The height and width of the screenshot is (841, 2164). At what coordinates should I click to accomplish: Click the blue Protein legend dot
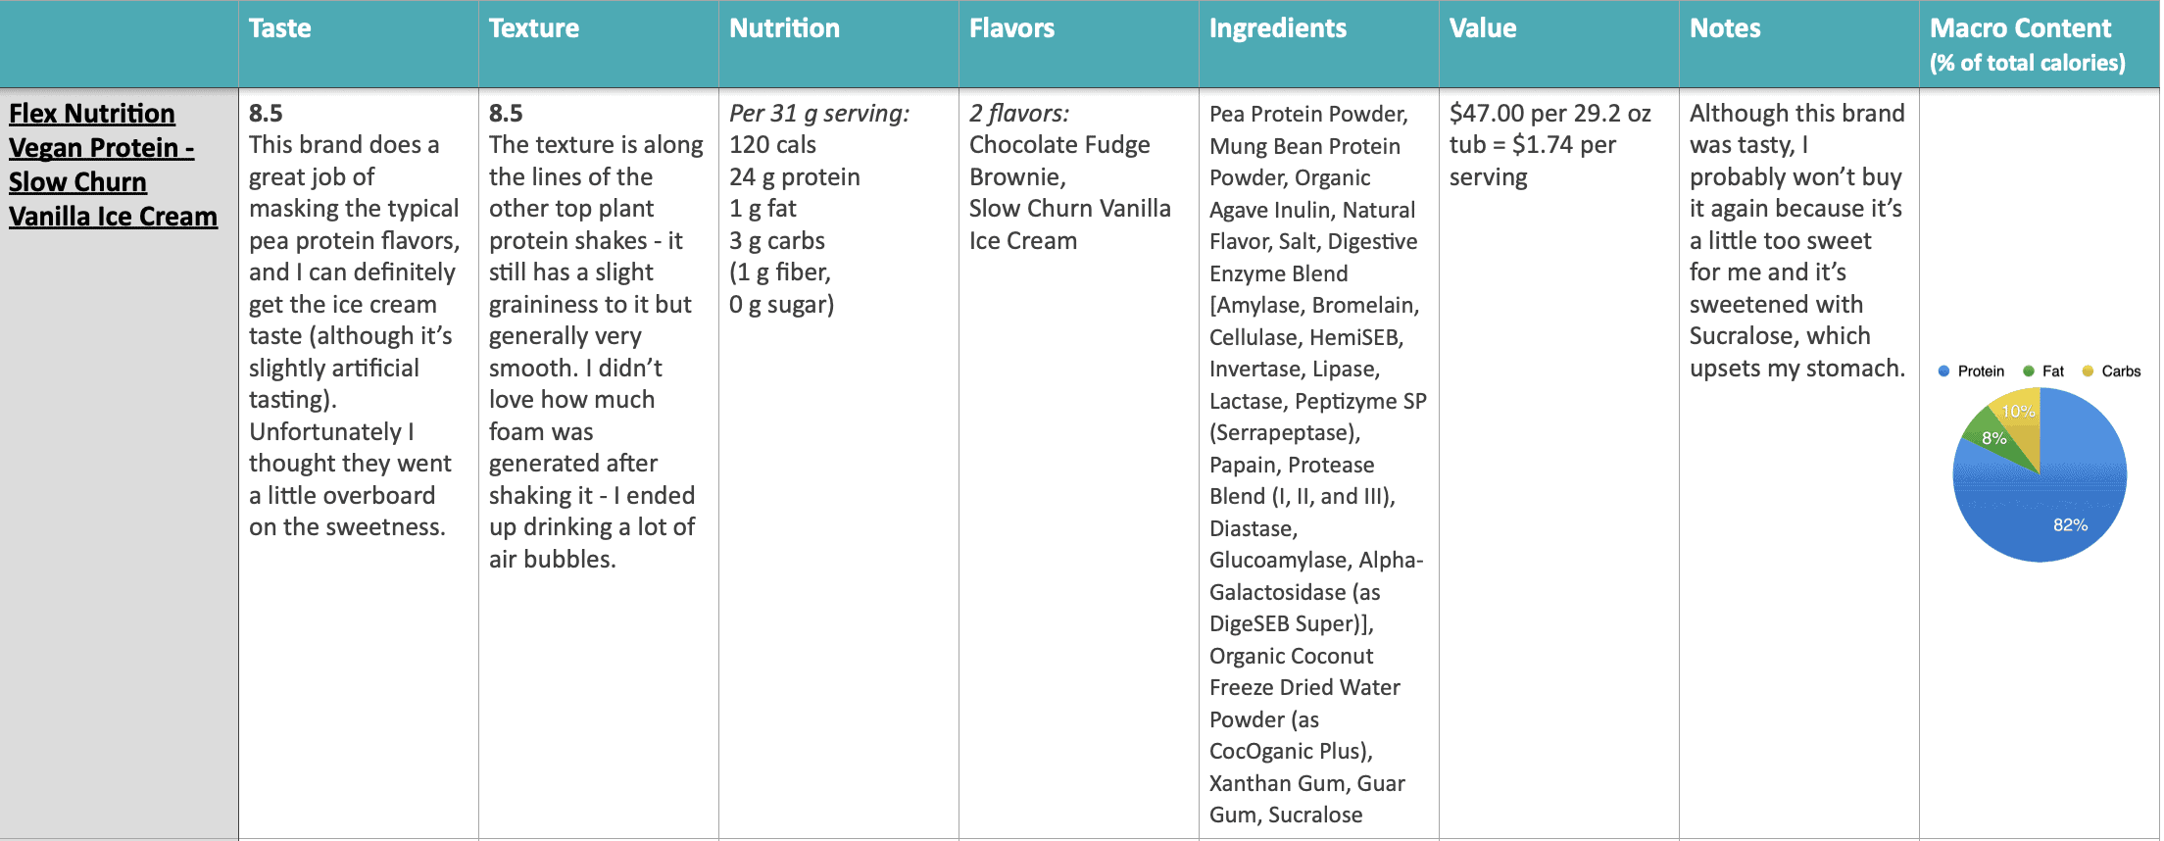click(1943, 371)
